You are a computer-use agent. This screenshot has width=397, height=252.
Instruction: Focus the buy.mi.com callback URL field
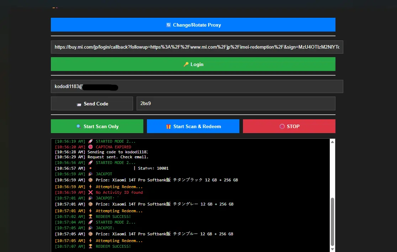[197, 47]
